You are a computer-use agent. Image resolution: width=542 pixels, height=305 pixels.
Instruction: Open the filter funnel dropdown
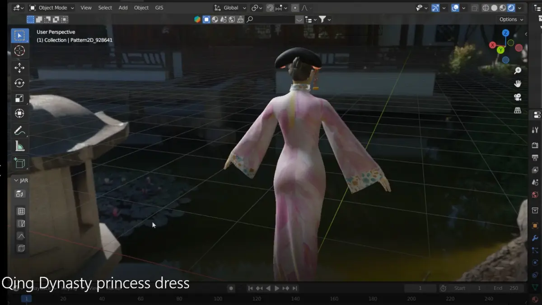tap(325, 19)
